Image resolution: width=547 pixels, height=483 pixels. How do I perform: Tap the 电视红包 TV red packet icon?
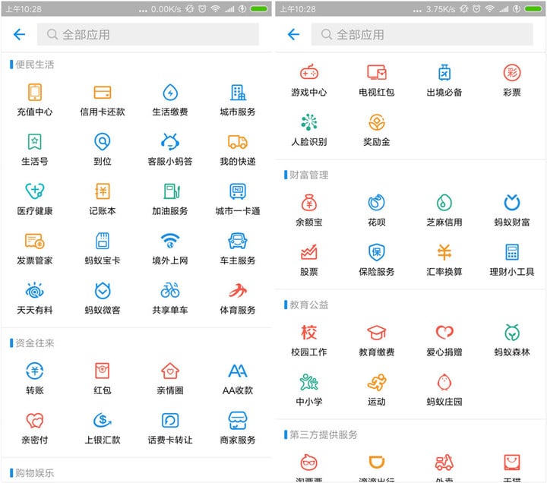tap(376, 72)
